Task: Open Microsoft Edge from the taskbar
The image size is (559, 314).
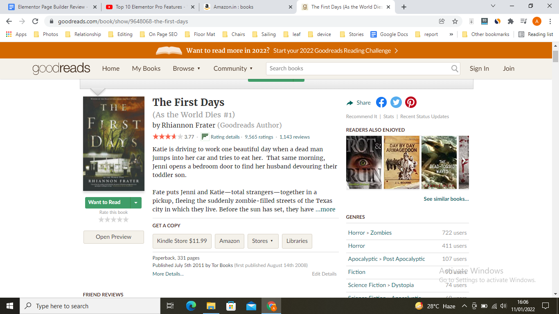Action: pos(191,306)
